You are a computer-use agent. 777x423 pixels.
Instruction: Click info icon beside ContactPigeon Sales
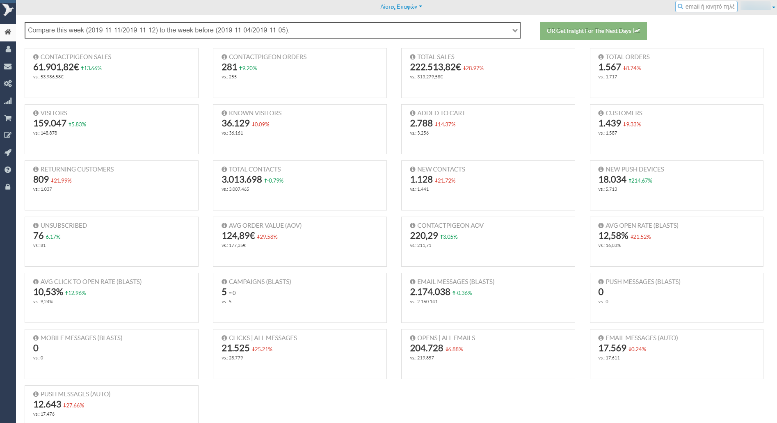pyautogui.click(x=36, y=57)
